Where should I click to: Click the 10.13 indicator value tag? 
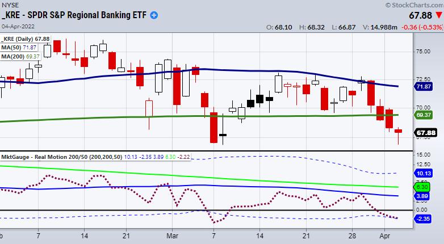424,173
